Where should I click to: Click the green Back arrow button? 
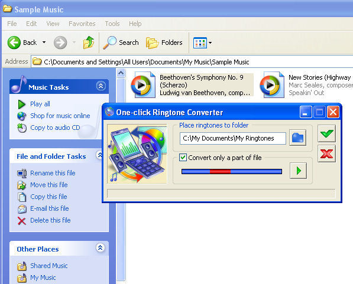tap(14, 43)
